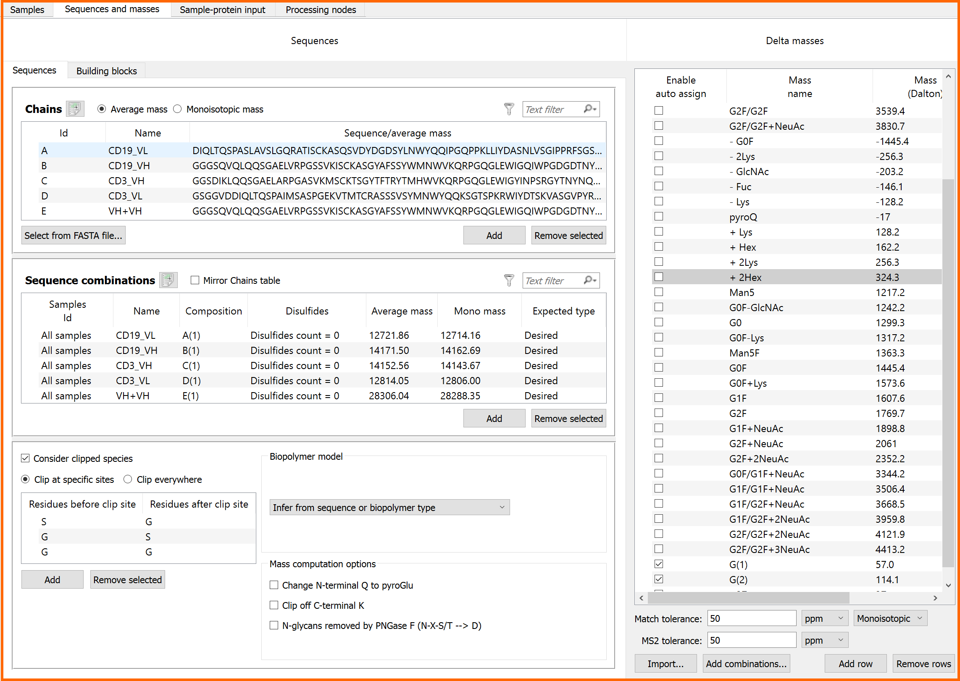Click the Match tolerance input field
The image size is (960, 681).
[x=752, y=618]
